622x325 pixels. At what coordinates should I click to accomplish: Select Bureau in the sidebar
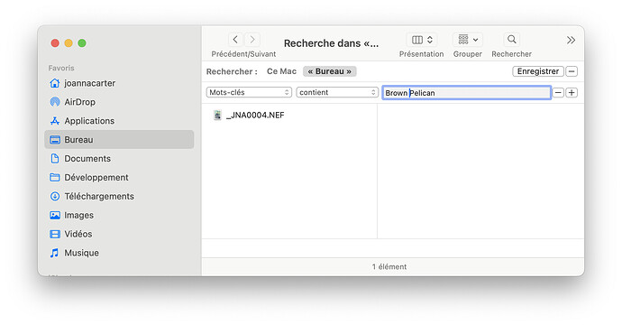119,139
